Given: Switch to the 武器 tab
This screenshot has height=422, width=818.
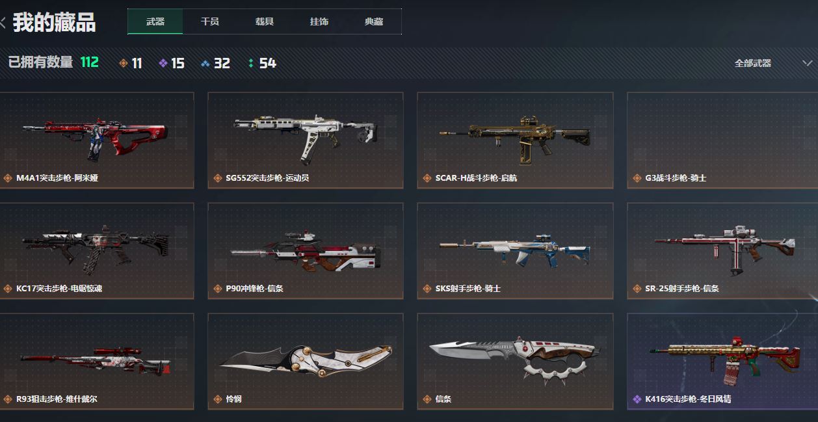Looking at the screenshot, I should (155, 21).
